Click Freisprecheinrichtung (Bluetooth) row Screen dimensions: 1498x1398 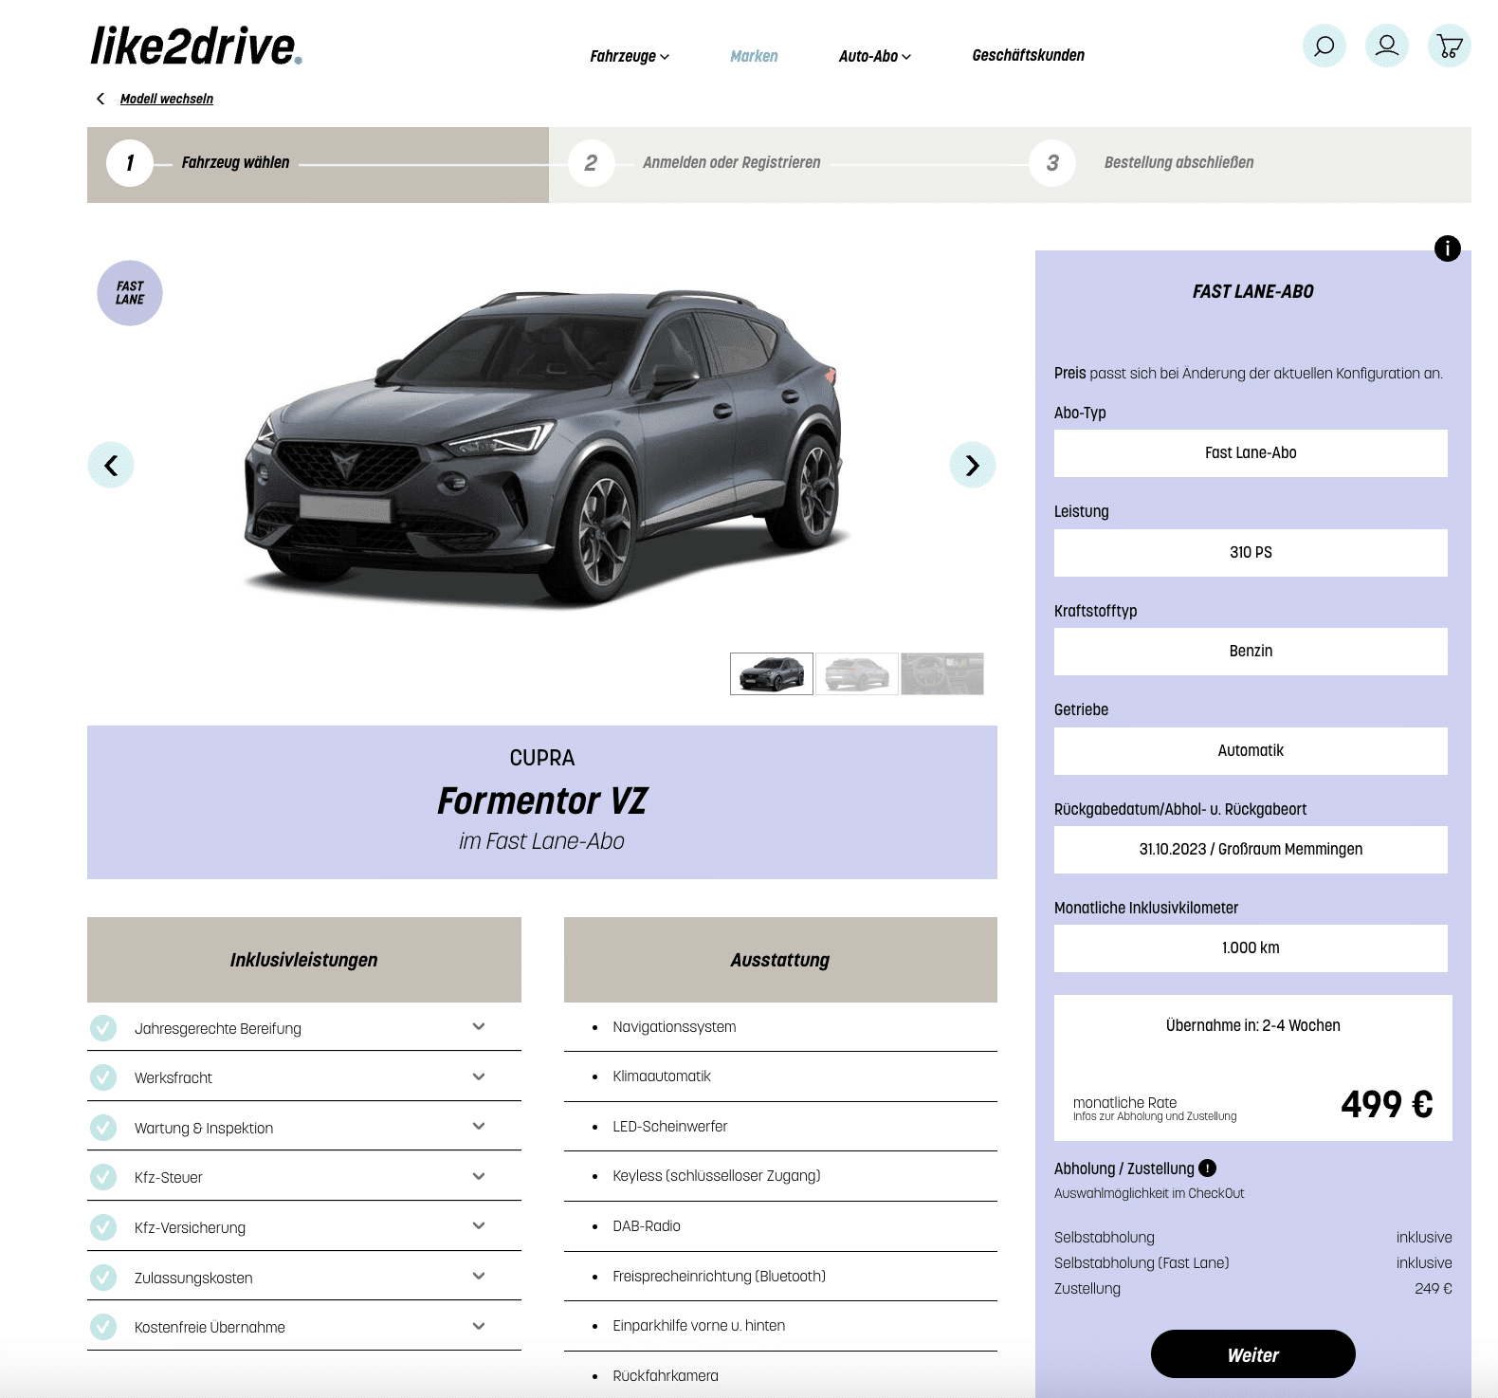(780, 1277)
